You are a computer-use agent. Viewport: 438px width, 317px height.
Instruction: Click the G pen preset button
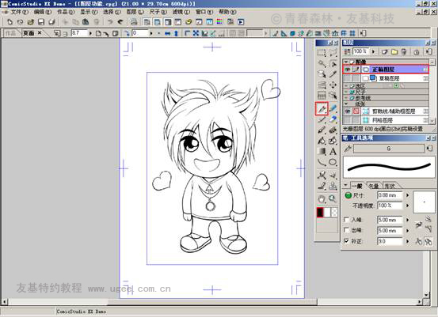[x=389, y=149]
